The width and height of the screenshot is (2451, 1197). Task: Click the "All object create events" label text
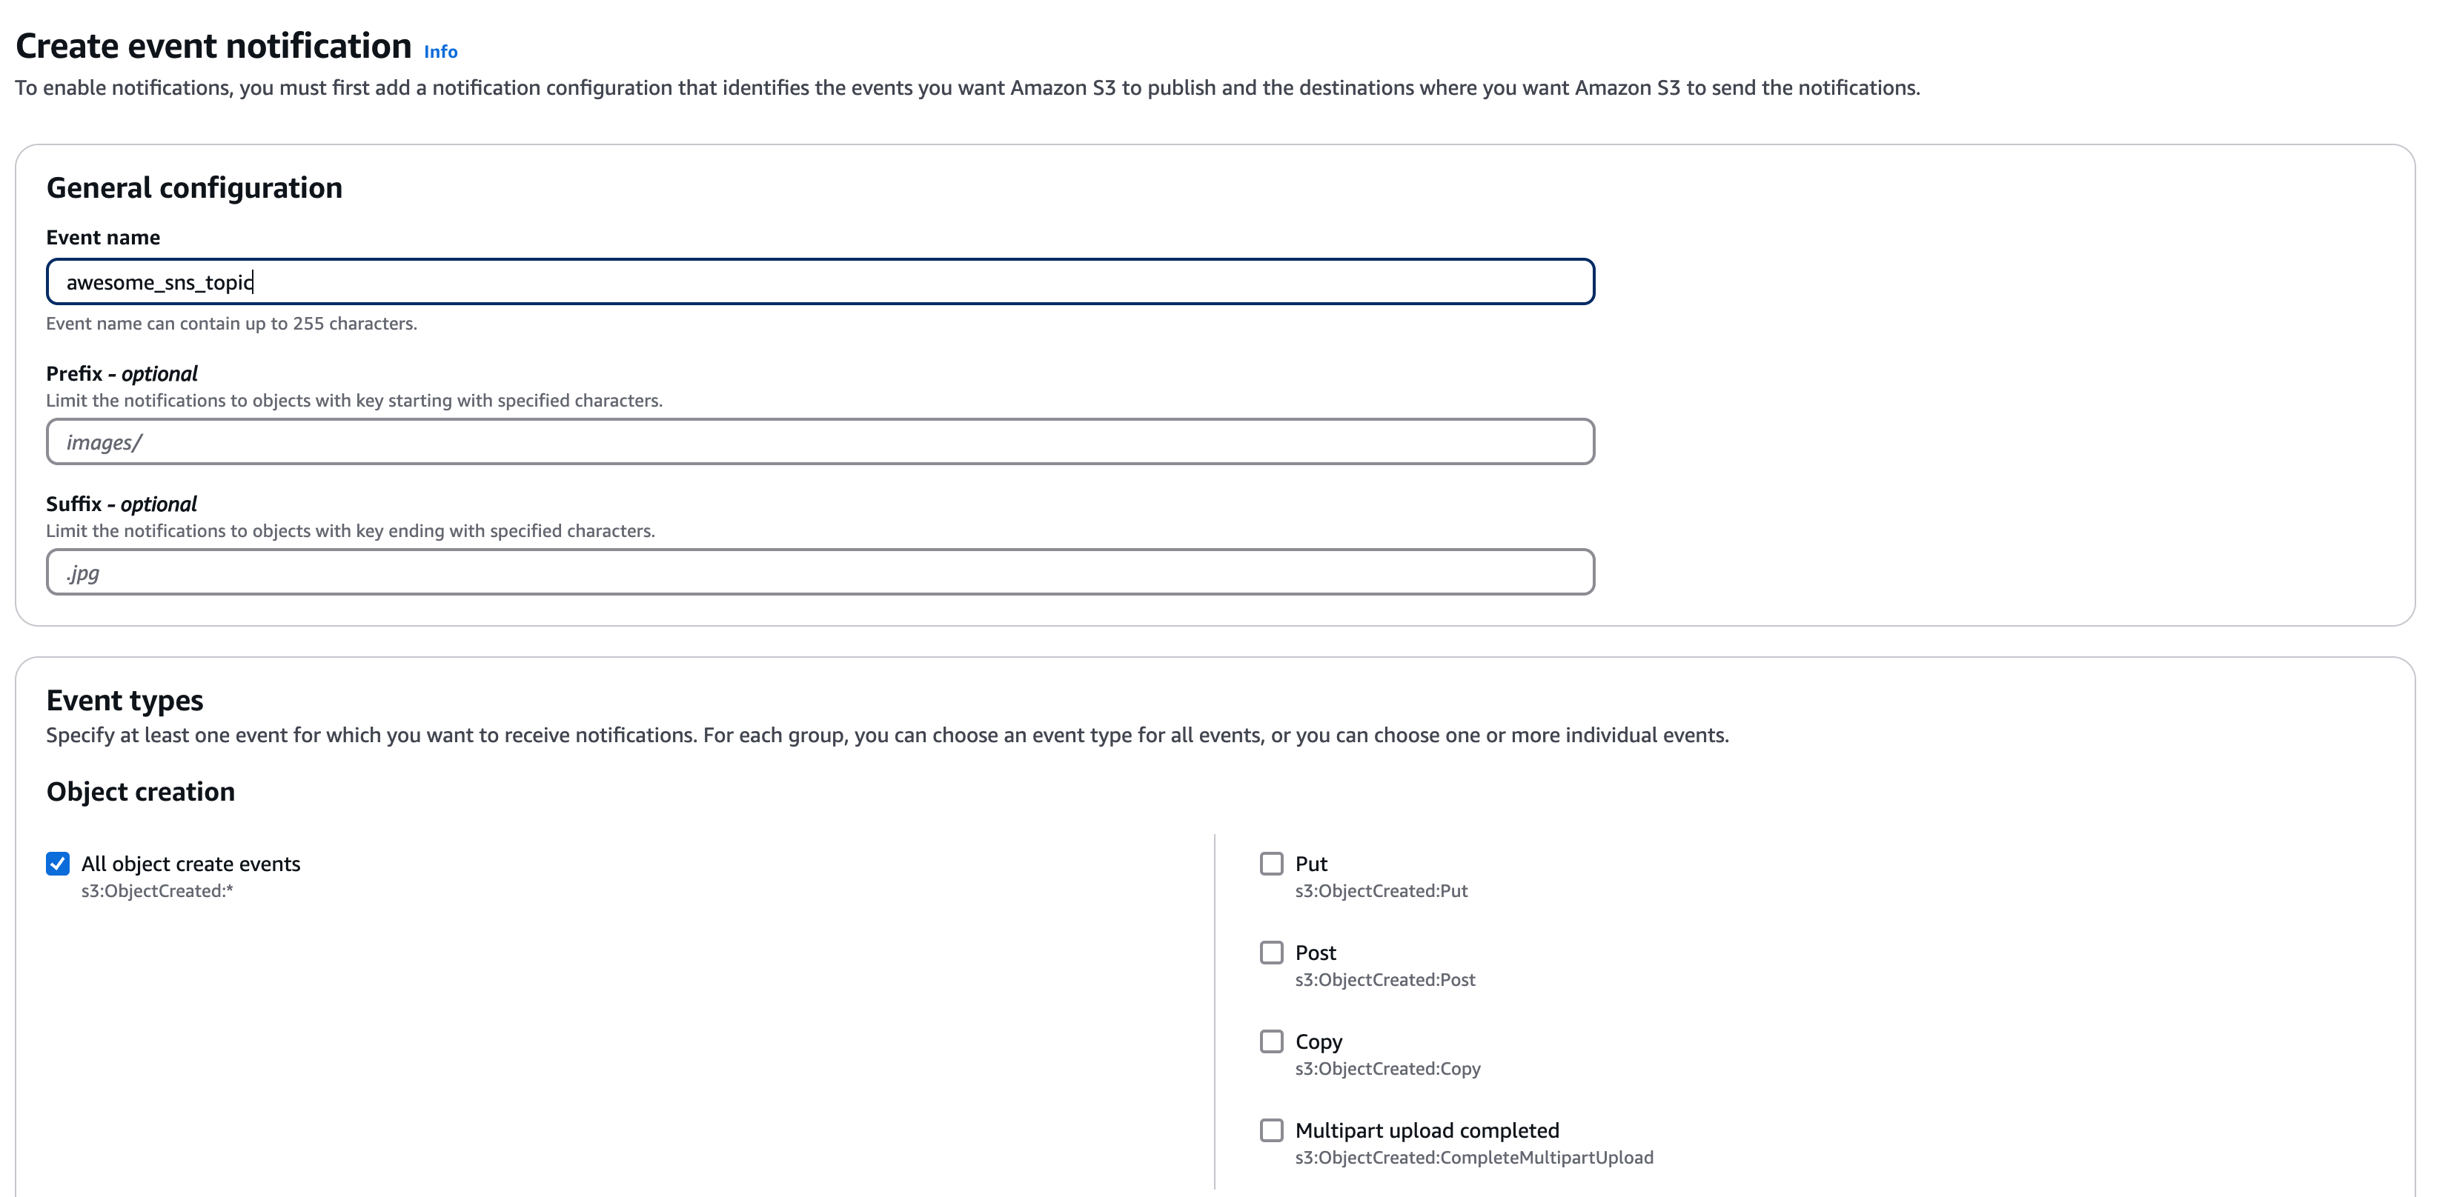(190, 863)
